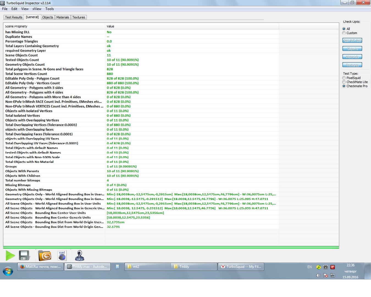Open the Edit menu
This screenshot has height=297, width=371.
pos(14,9)
